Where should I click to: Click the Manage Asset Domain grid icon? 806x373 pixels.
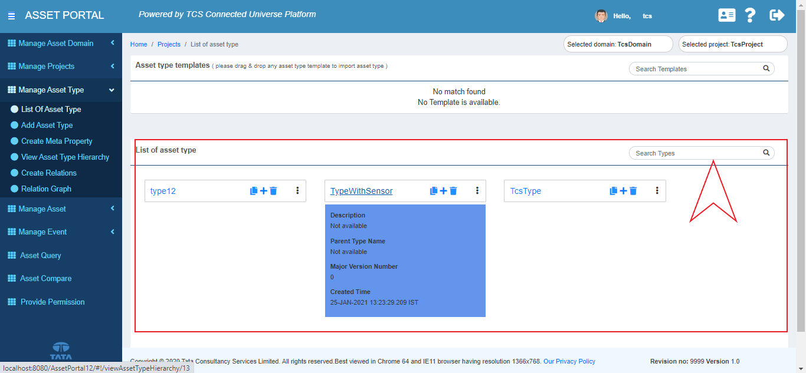point(11,43)
